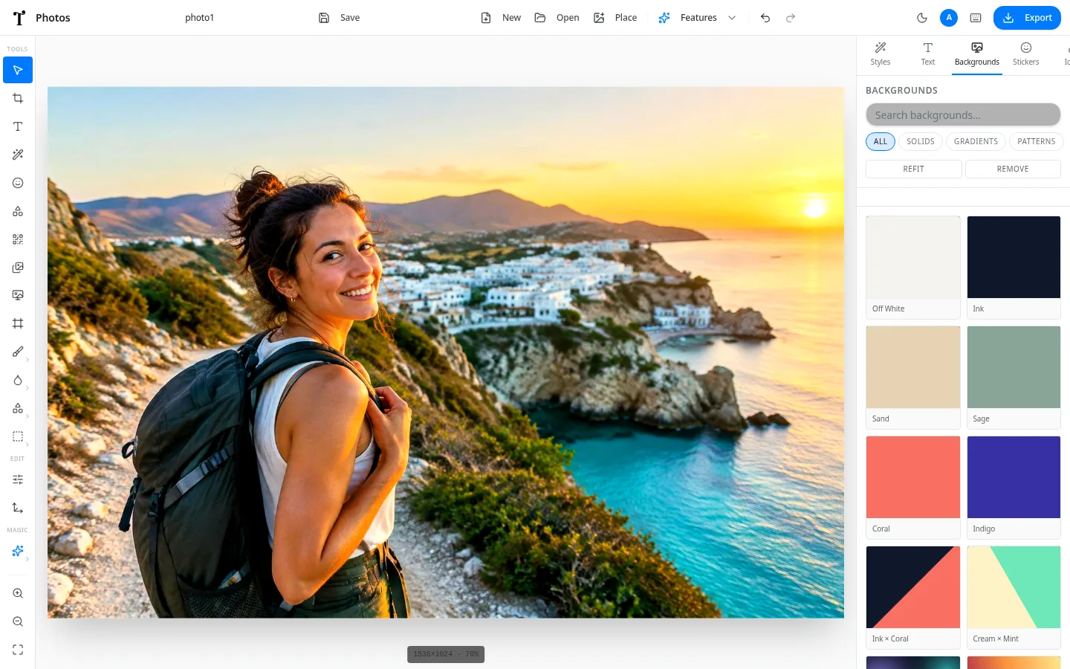Open the Backgrounds tab
The image size is (1070, 669).
[x=977, y=55]
